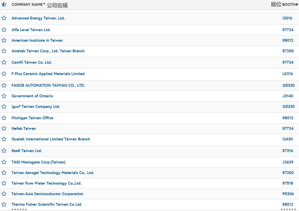Star TAGI Memsgate Corp.(Taiwan)

(x=4, y=162)
